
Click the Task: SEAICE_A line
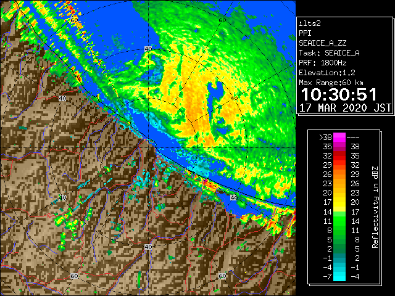click(x=329, y=53)
